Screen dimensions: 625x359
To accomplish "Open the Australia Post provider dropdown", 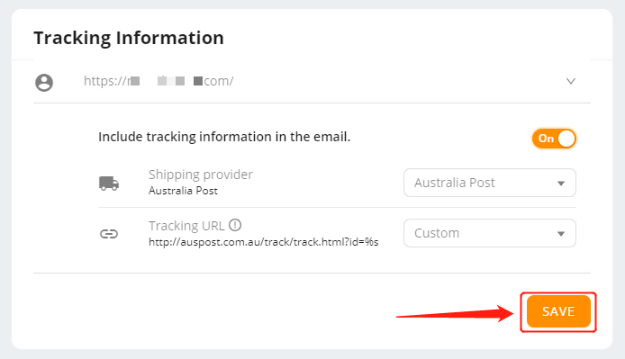I will (490, 183).
